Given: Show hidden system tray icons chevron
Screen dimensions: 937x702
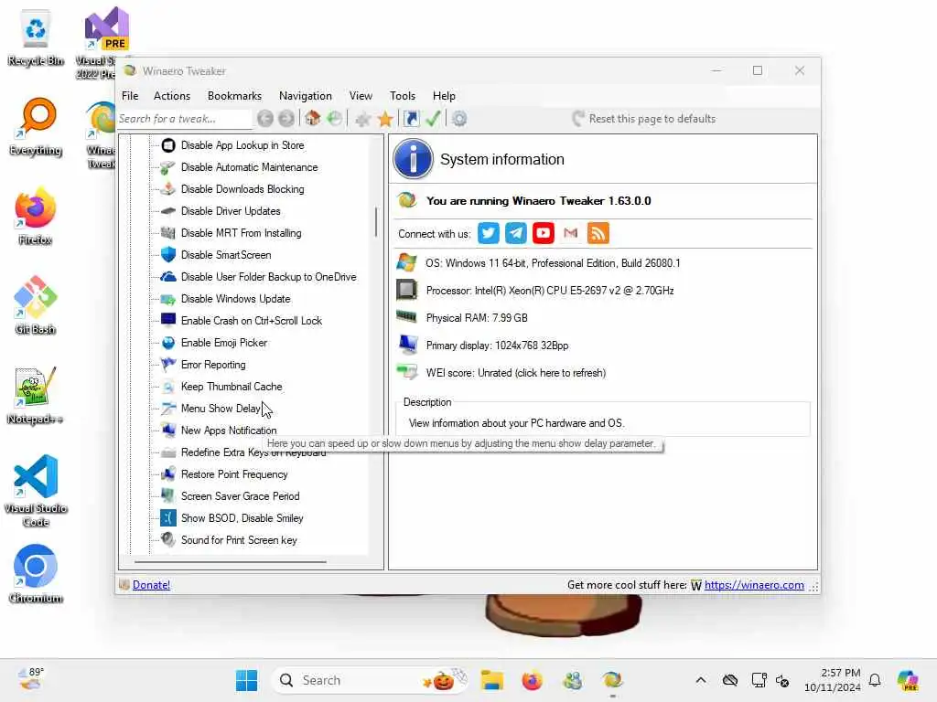Looking at the screenshot, I should pyautogui.click(x=701, y=680).
